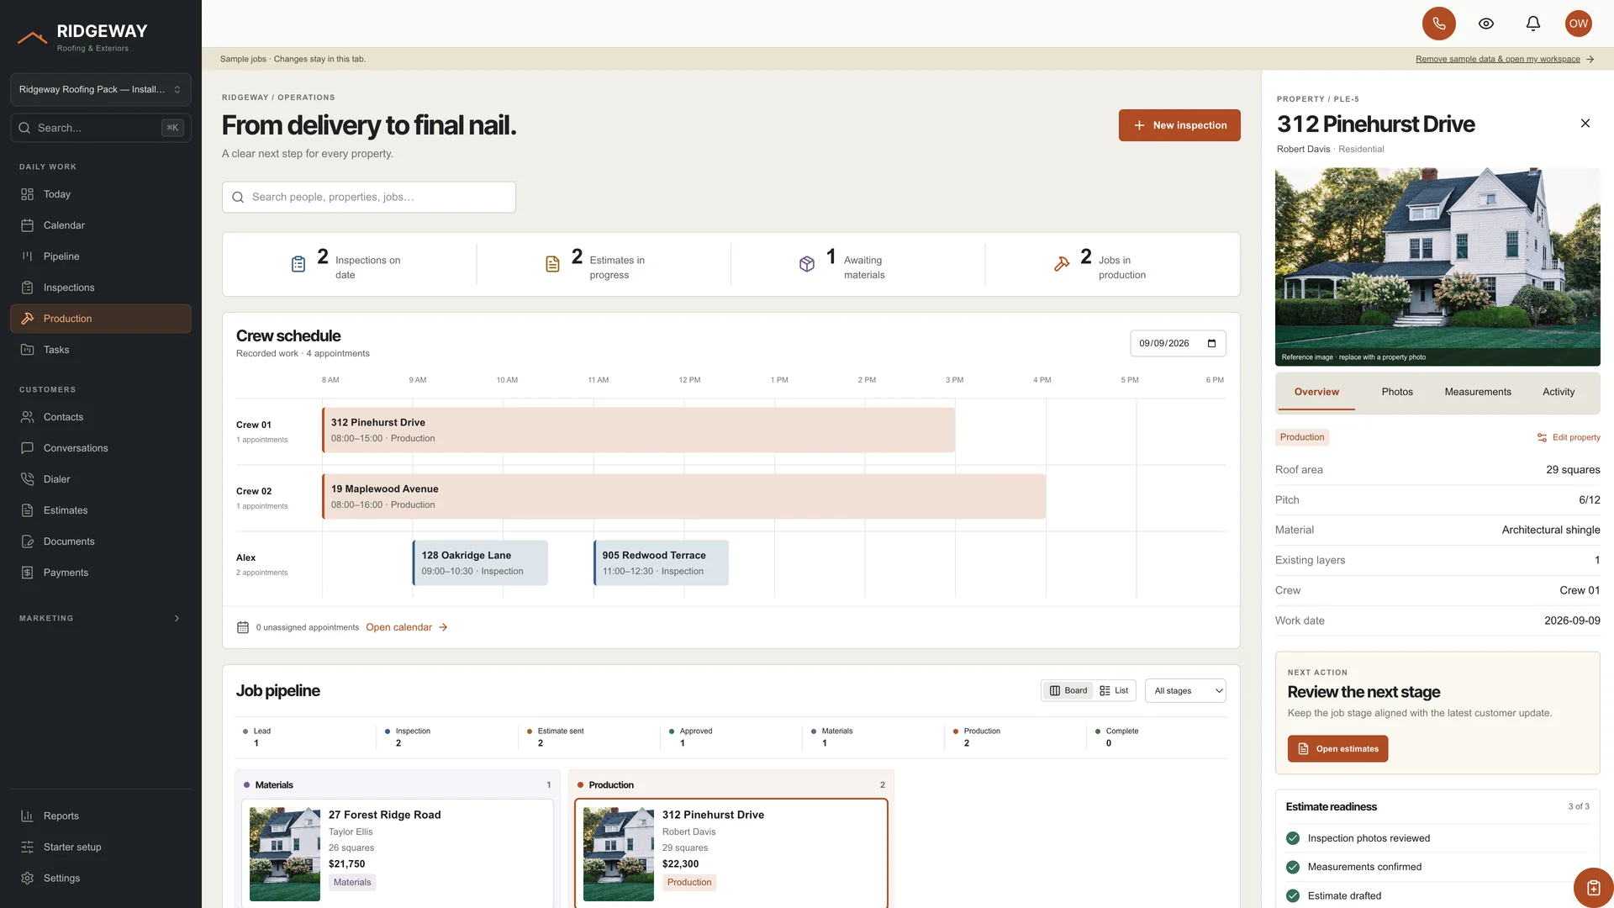
Task: Switch to the Photos tab
Action: click(x=1397, y=392)
